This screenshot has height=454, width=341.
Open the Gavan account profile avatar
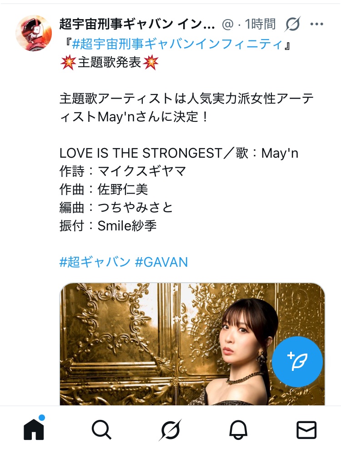pyautogui.click(x=34, y=33)
